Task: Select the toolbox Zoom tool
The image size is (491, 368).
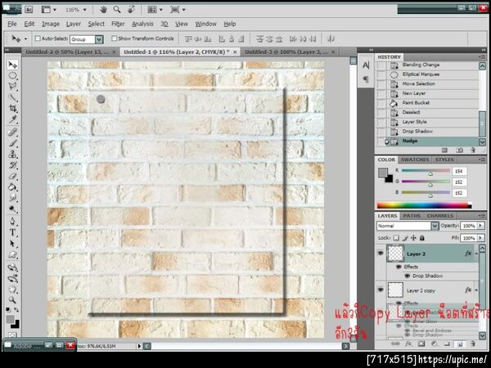Action: pos(12,300)
